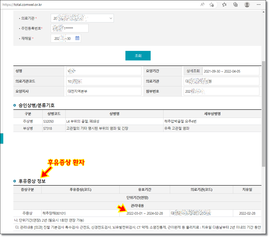Viewport: 269px width, 237px height.
Task: Click the 유효기간 '2022-03-01 ~ 2024-02-28'
Action: [x=145, y=213]
